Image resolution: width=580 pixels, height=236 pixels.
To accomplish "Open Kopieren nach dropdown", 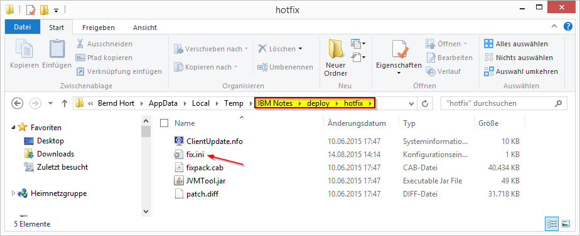I will 206,67.
